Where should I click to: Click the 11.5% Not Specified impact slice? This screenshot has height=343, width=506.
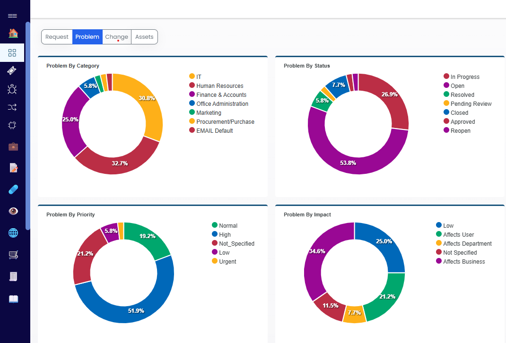[x=331, y=306]
